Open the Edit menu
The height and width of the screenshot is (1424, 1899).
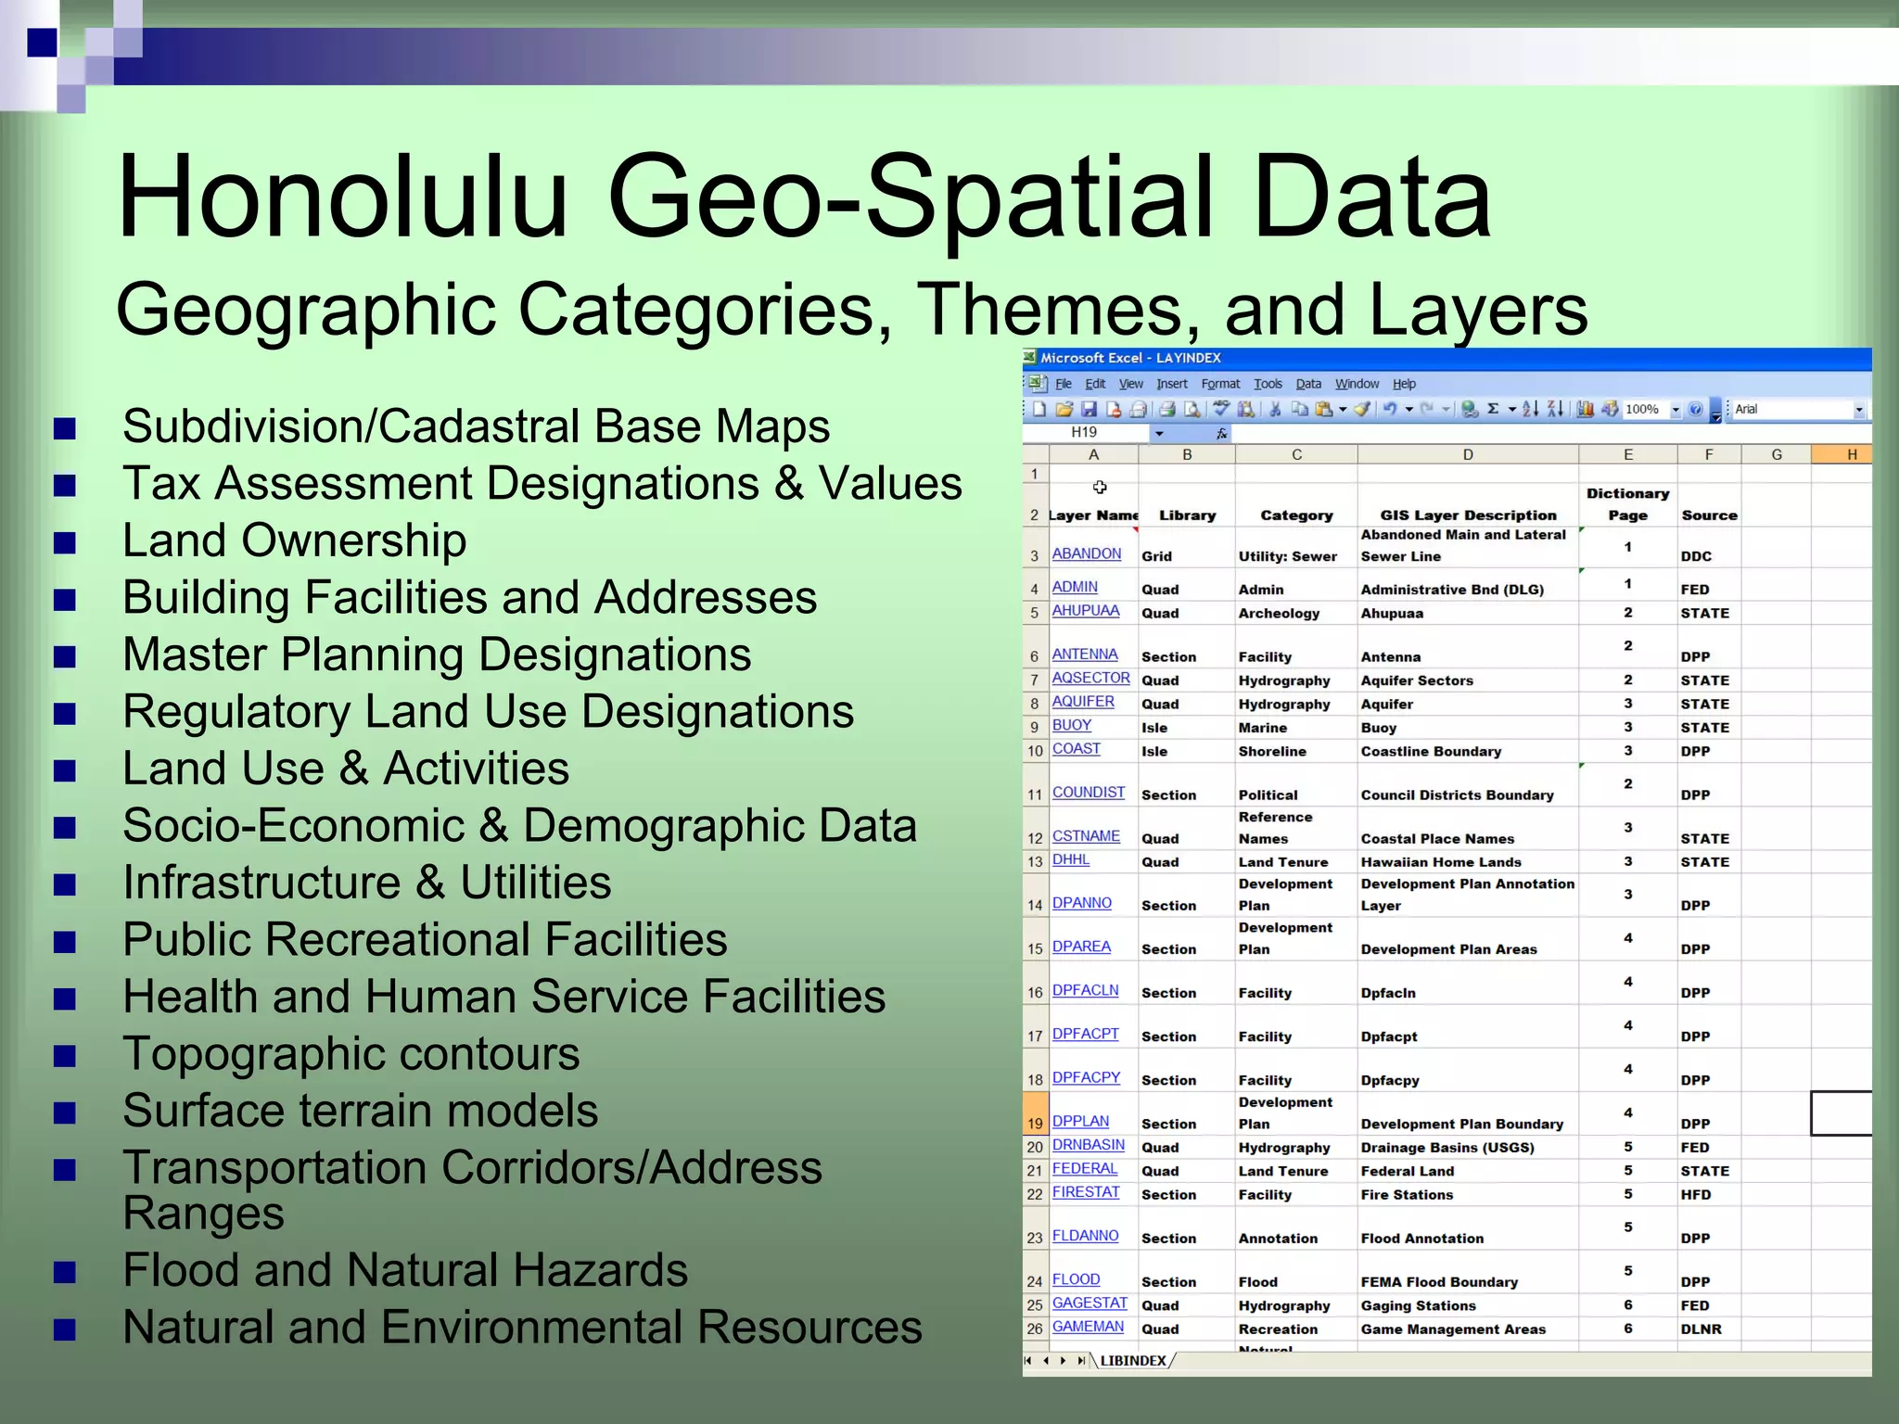1095,384
